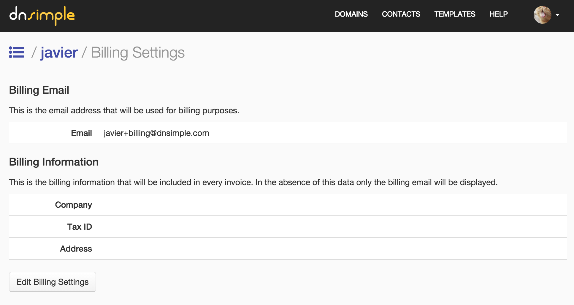
Task: Open the account list icon in breadcrumb
Action: (16, 52)
